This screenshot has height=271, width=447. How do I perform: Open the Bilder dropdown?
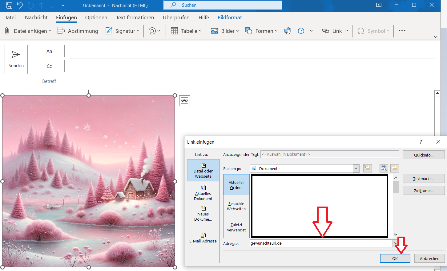click(x=225, y=31)
